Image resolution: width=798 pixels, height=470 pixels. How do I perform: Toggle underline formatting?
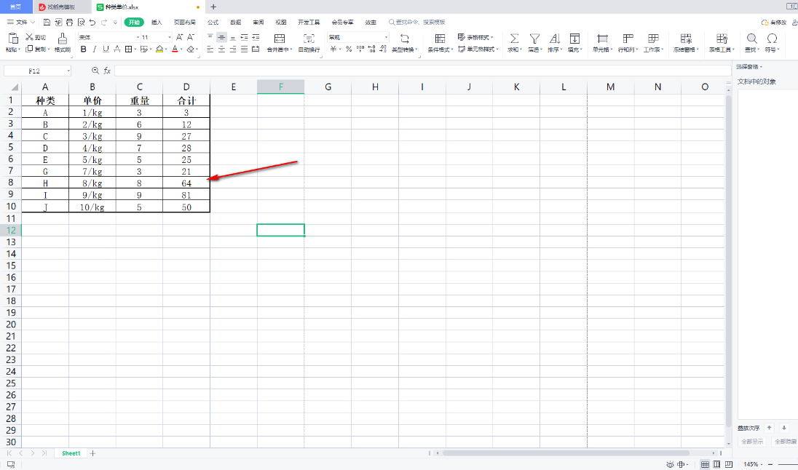[106, 49]
